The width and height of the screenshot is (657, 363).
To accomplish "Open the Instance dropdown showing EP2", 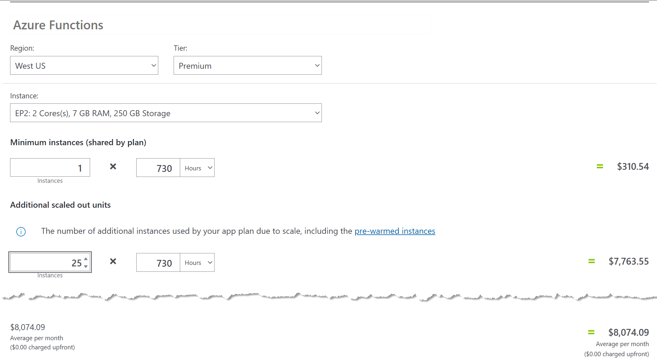I will pyautogui.click(x=166, y=113).
